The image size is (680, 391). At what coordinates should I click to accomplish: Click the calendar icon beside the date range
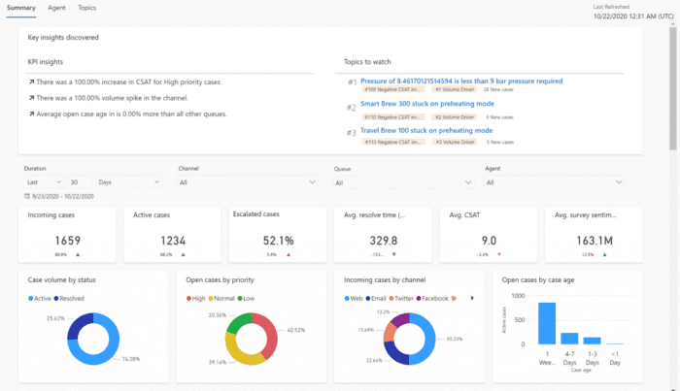(28, 197)
